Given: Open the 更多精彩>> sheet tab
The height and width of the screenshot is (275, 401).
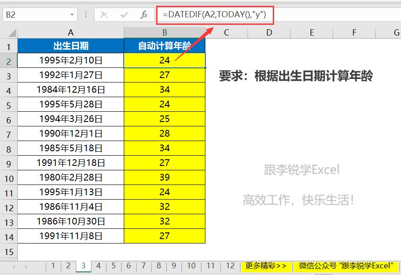Looking at the screenshot, I should [x=266, y=266].
